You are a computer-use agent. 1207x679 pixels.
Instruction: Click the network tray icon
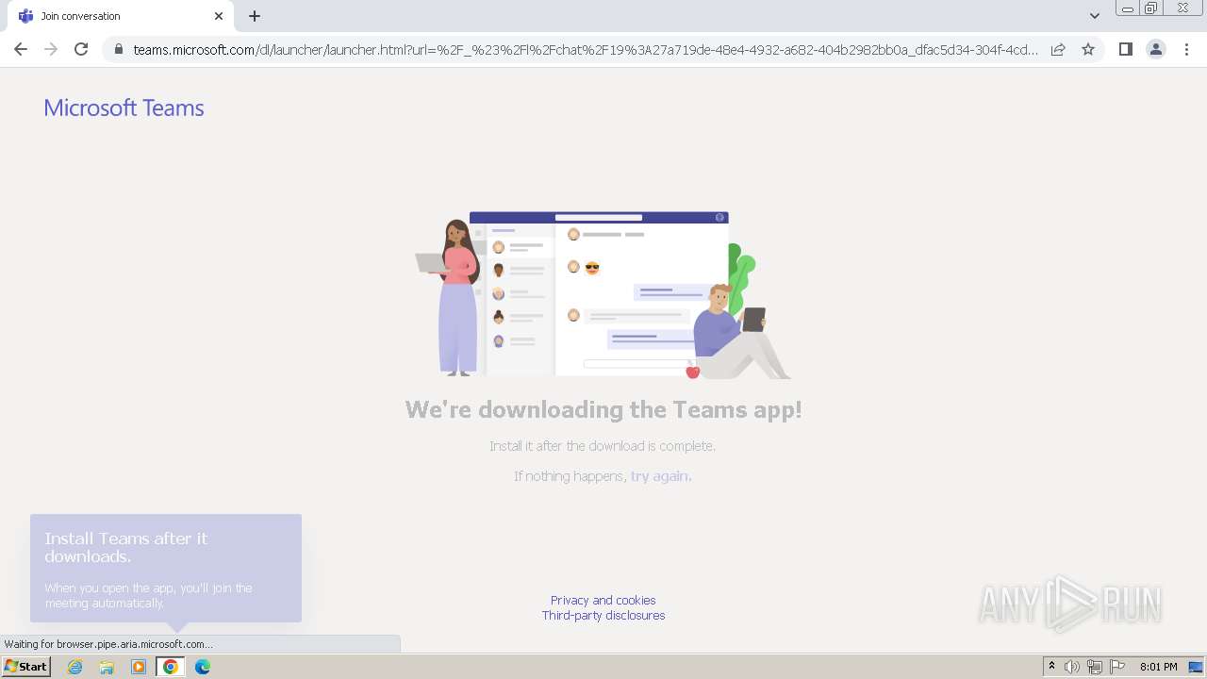[1095, 667]
